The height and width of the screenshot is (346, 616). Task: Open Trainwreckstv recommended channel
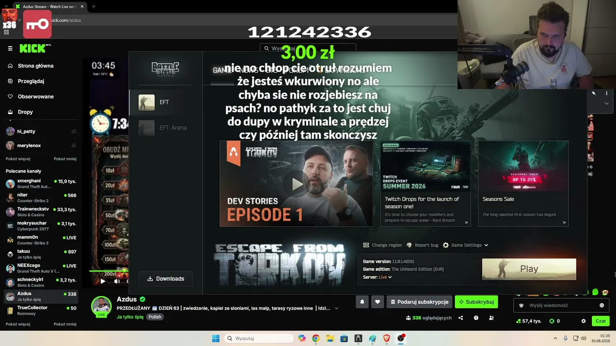click(41, 212)
